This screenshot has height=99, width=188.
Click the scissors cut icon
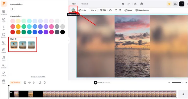(x=34, y=83)
